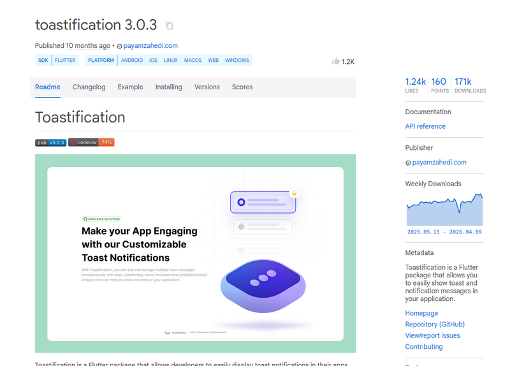Open payamzahedi.com link under the title

[150, 45]
